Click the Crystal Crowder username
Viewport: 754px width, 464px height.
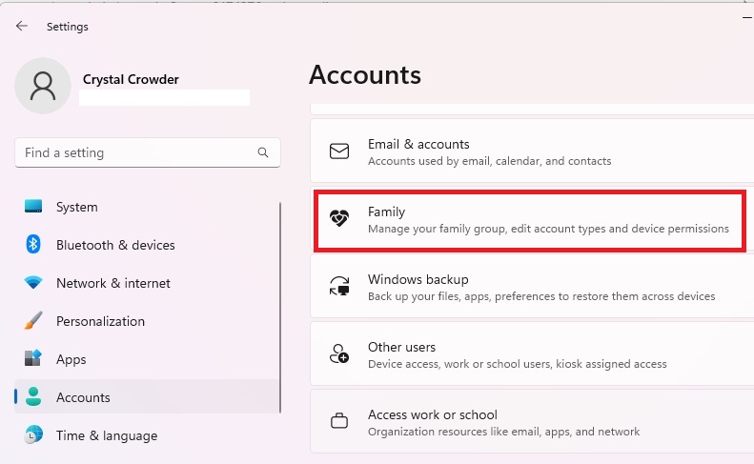pos(131,79)
